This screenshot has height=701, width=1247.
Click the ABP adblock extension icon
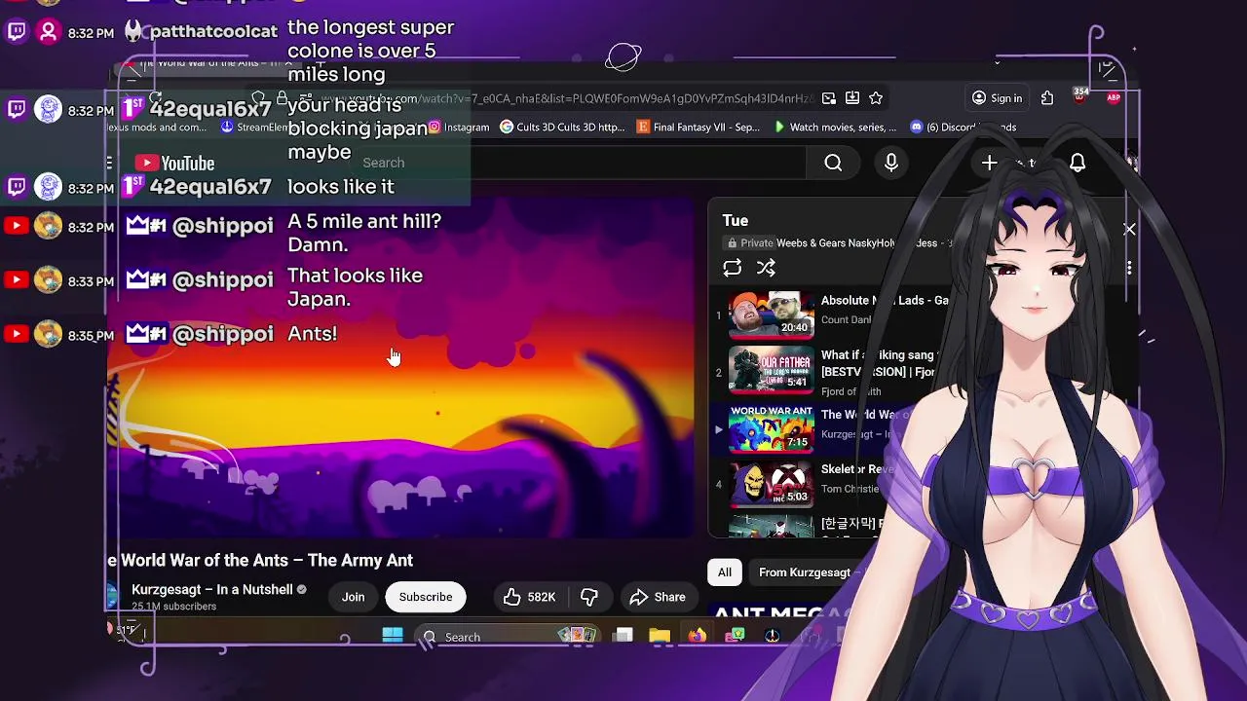pos(1114,98)
